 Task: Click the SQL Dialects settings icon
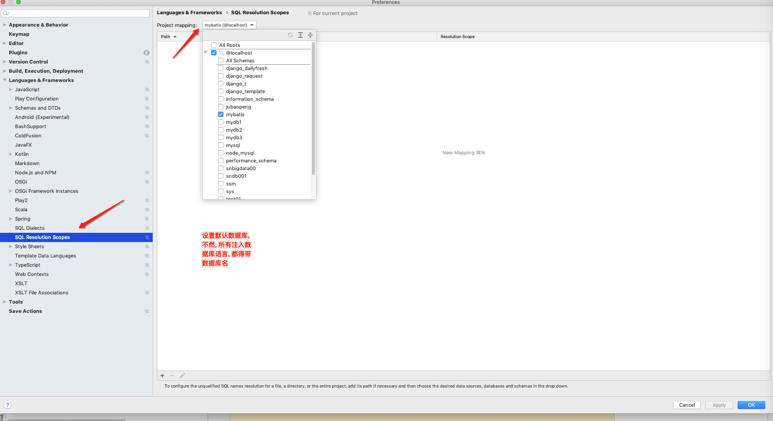pos(147,227)
